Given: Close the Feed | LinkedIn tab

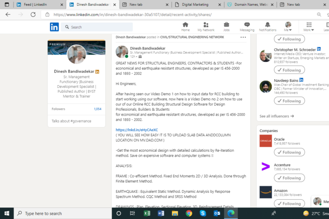Looking at the screenshot, I should (62, 5).
